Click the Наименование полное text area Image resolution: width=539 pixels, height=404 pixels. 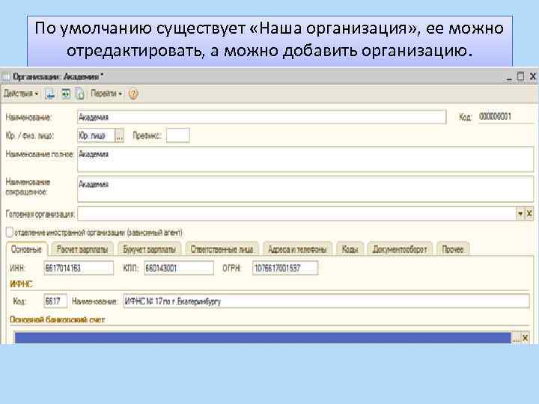tap(305, 159)
